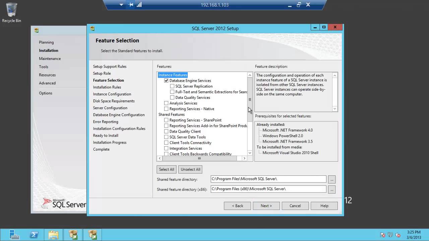Click the features list scroll-up arrow

pyautogui.click(x=250, y=75)
